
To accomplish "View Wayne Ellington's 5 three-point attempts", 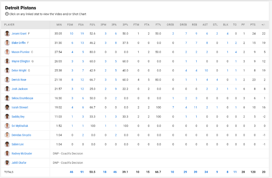I will 116,61.
